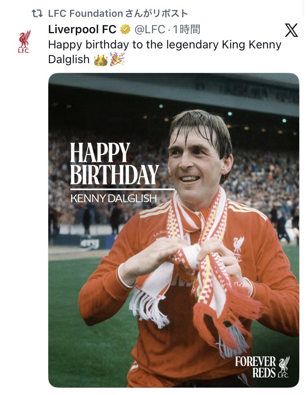The height and width of the screenshot is (395, 307).
Task: Click the crown emoji in the post
Action: [x=100, y=60]
